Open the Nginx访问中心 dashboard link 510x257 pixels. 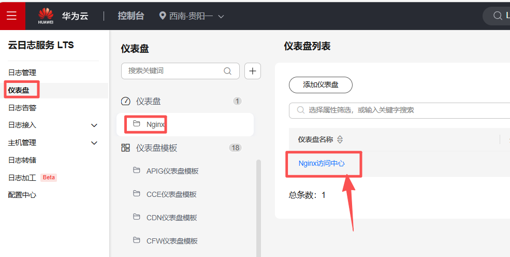(322, 163)
